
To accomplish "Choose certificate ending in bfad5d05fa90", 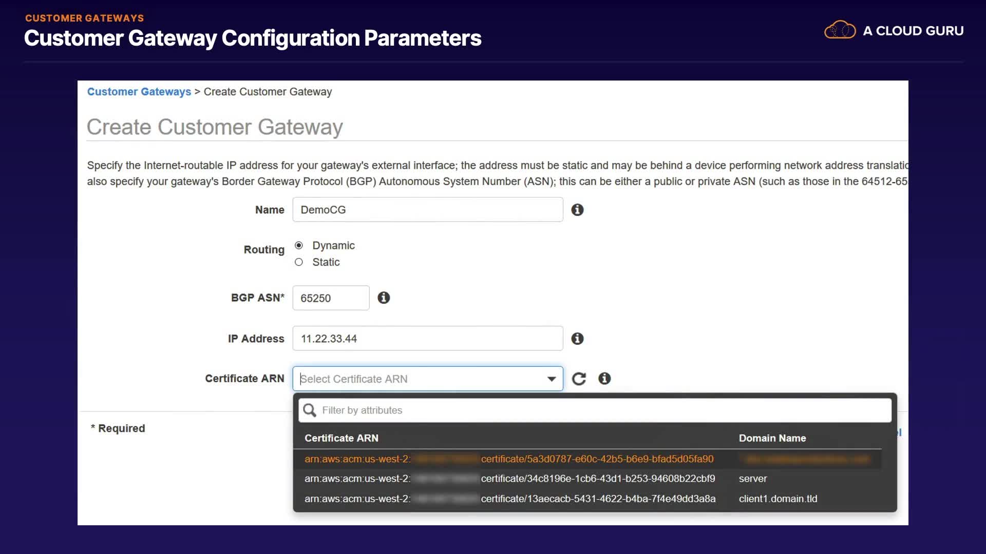I will tap(597, 459).
